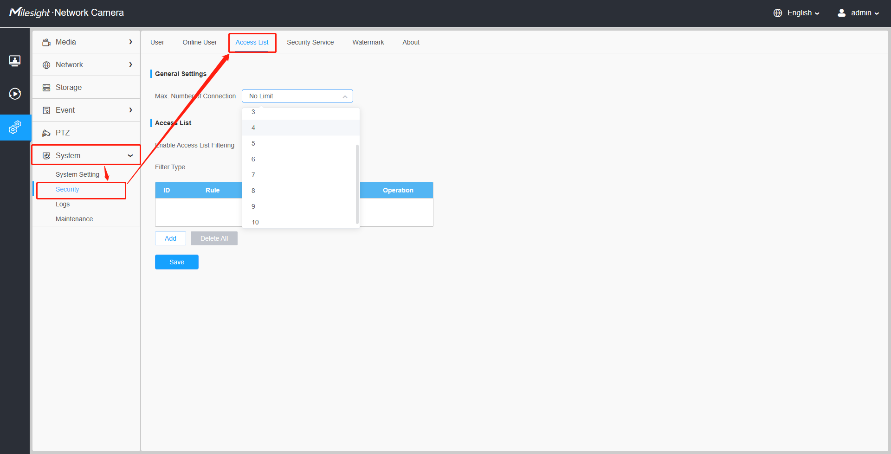The height and width of the screenshot is (454, 891).
Task: Click the Storage drive icon
Action: pyautogui.click(x=46, y=88)
